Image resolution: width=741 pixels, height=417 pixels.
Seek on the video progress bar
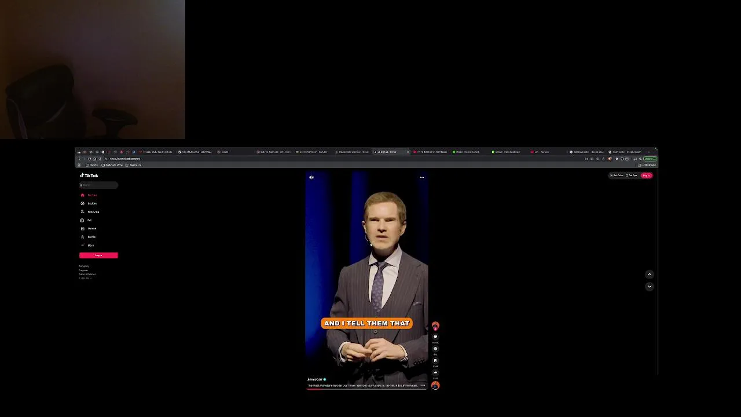pos(366,389)
